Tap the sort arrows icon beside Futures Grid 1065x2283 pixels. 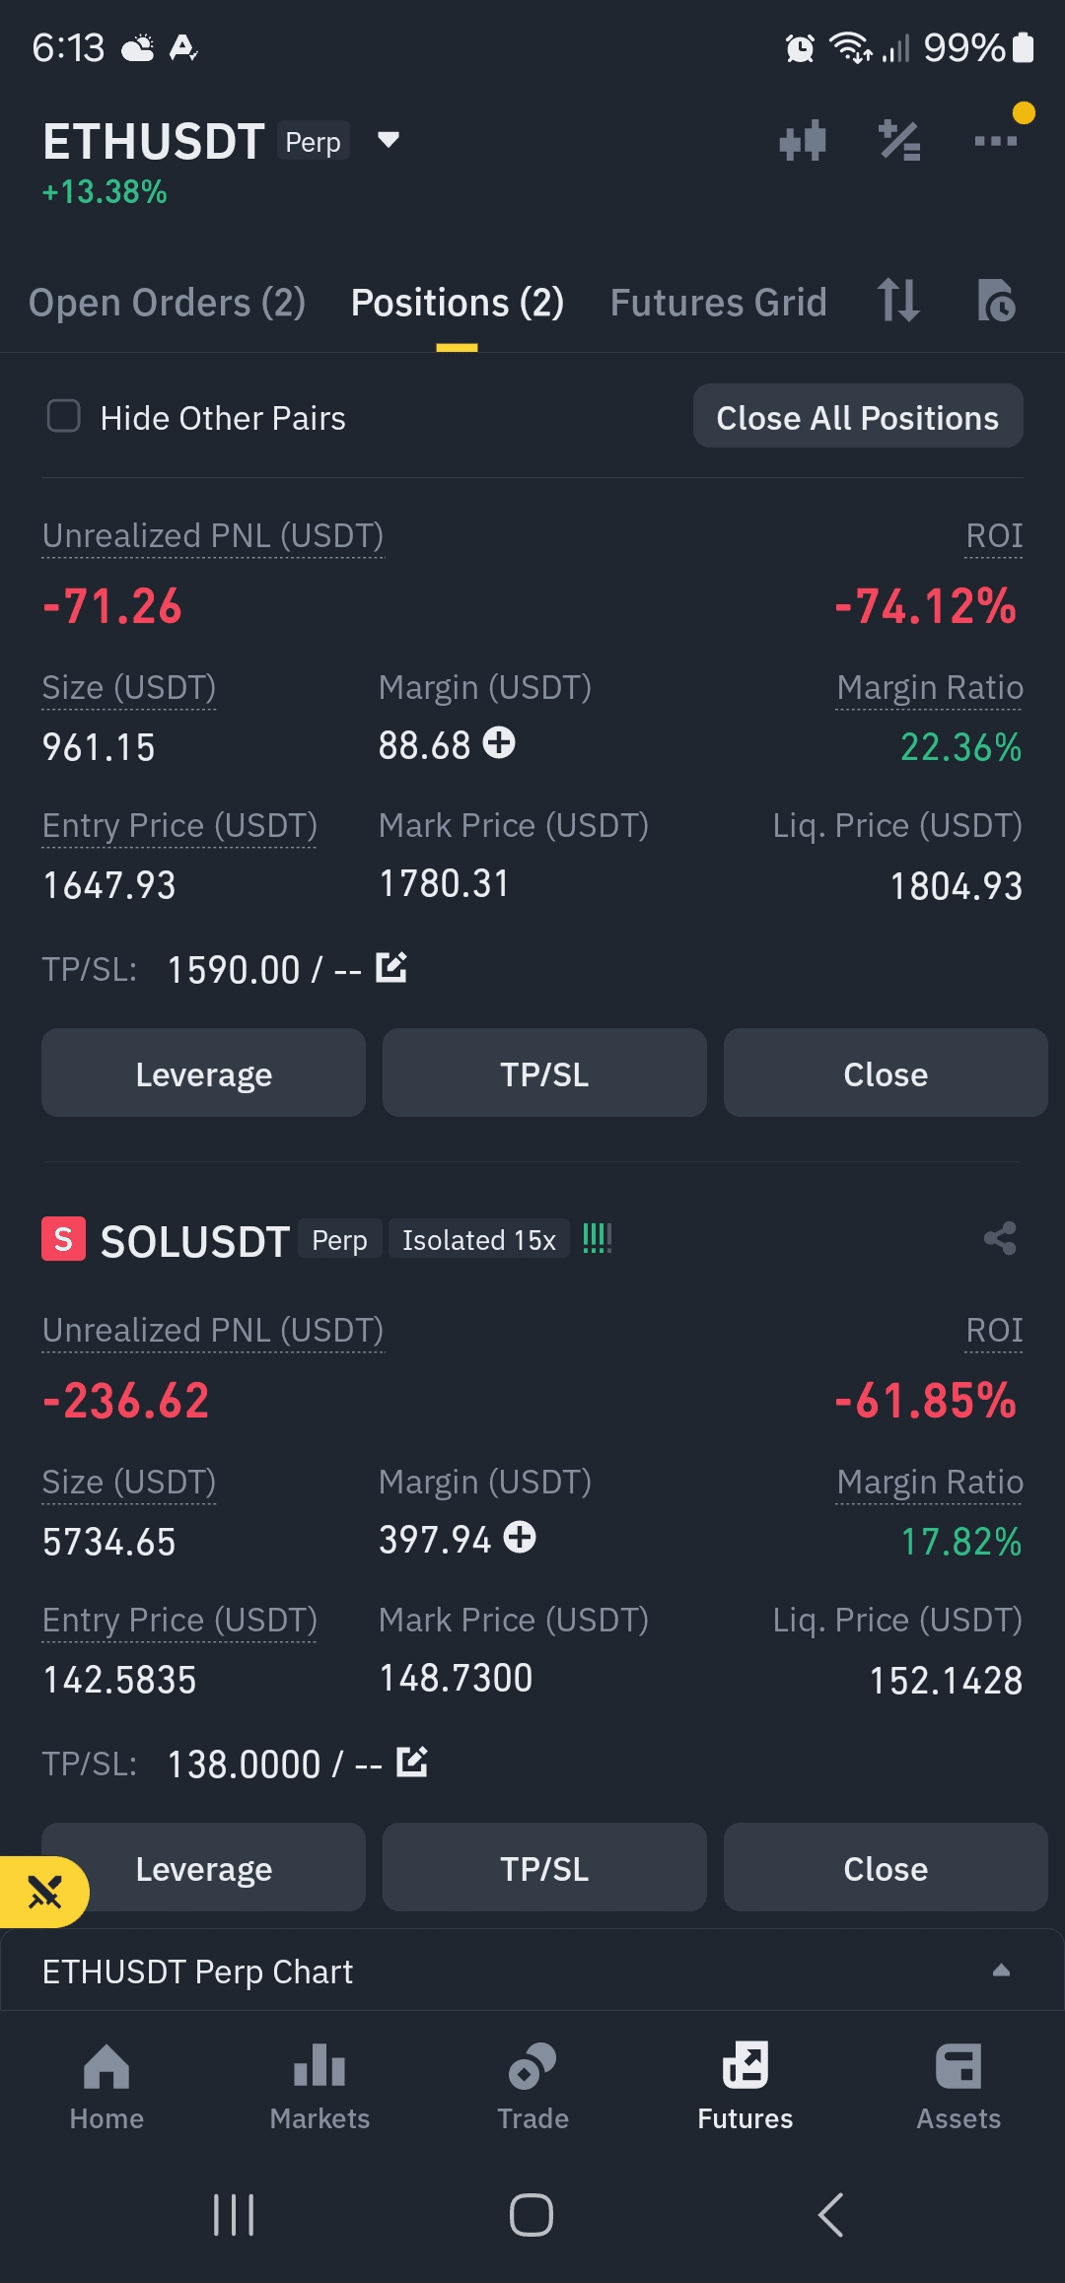pos(898,301)
